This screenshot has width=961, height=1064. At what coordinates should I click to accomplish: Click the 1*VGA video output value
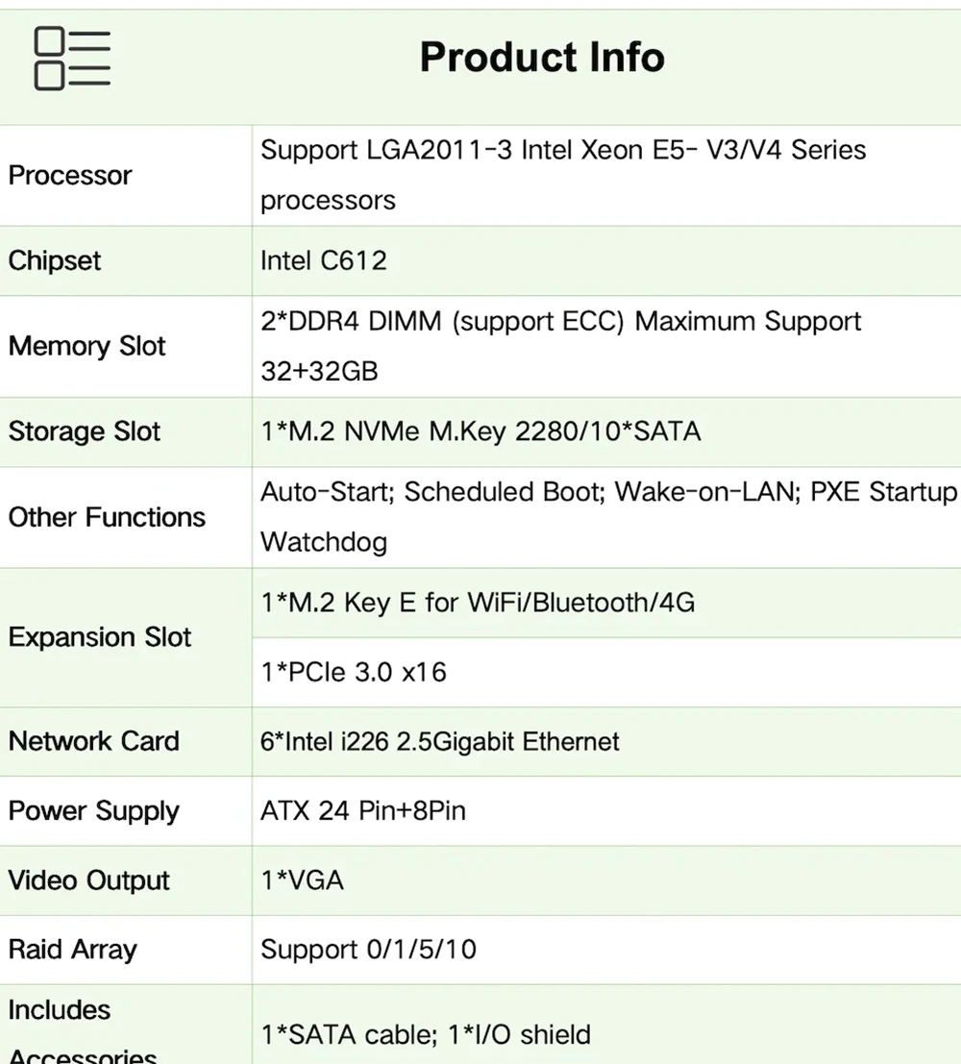[x=302, y=879]
